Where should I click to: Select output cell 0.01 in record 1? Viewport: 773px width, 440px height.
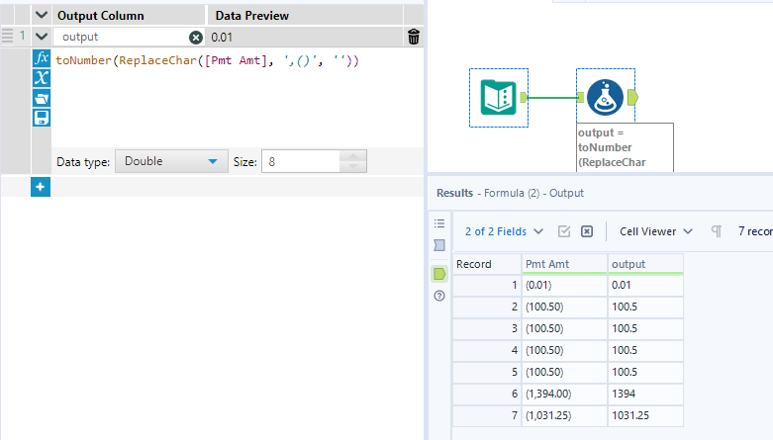(x=645, y=286)
